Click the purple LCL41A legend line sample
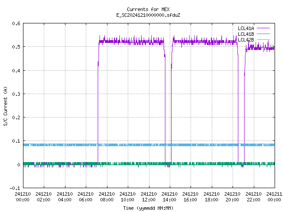 (x=263, y=28)
